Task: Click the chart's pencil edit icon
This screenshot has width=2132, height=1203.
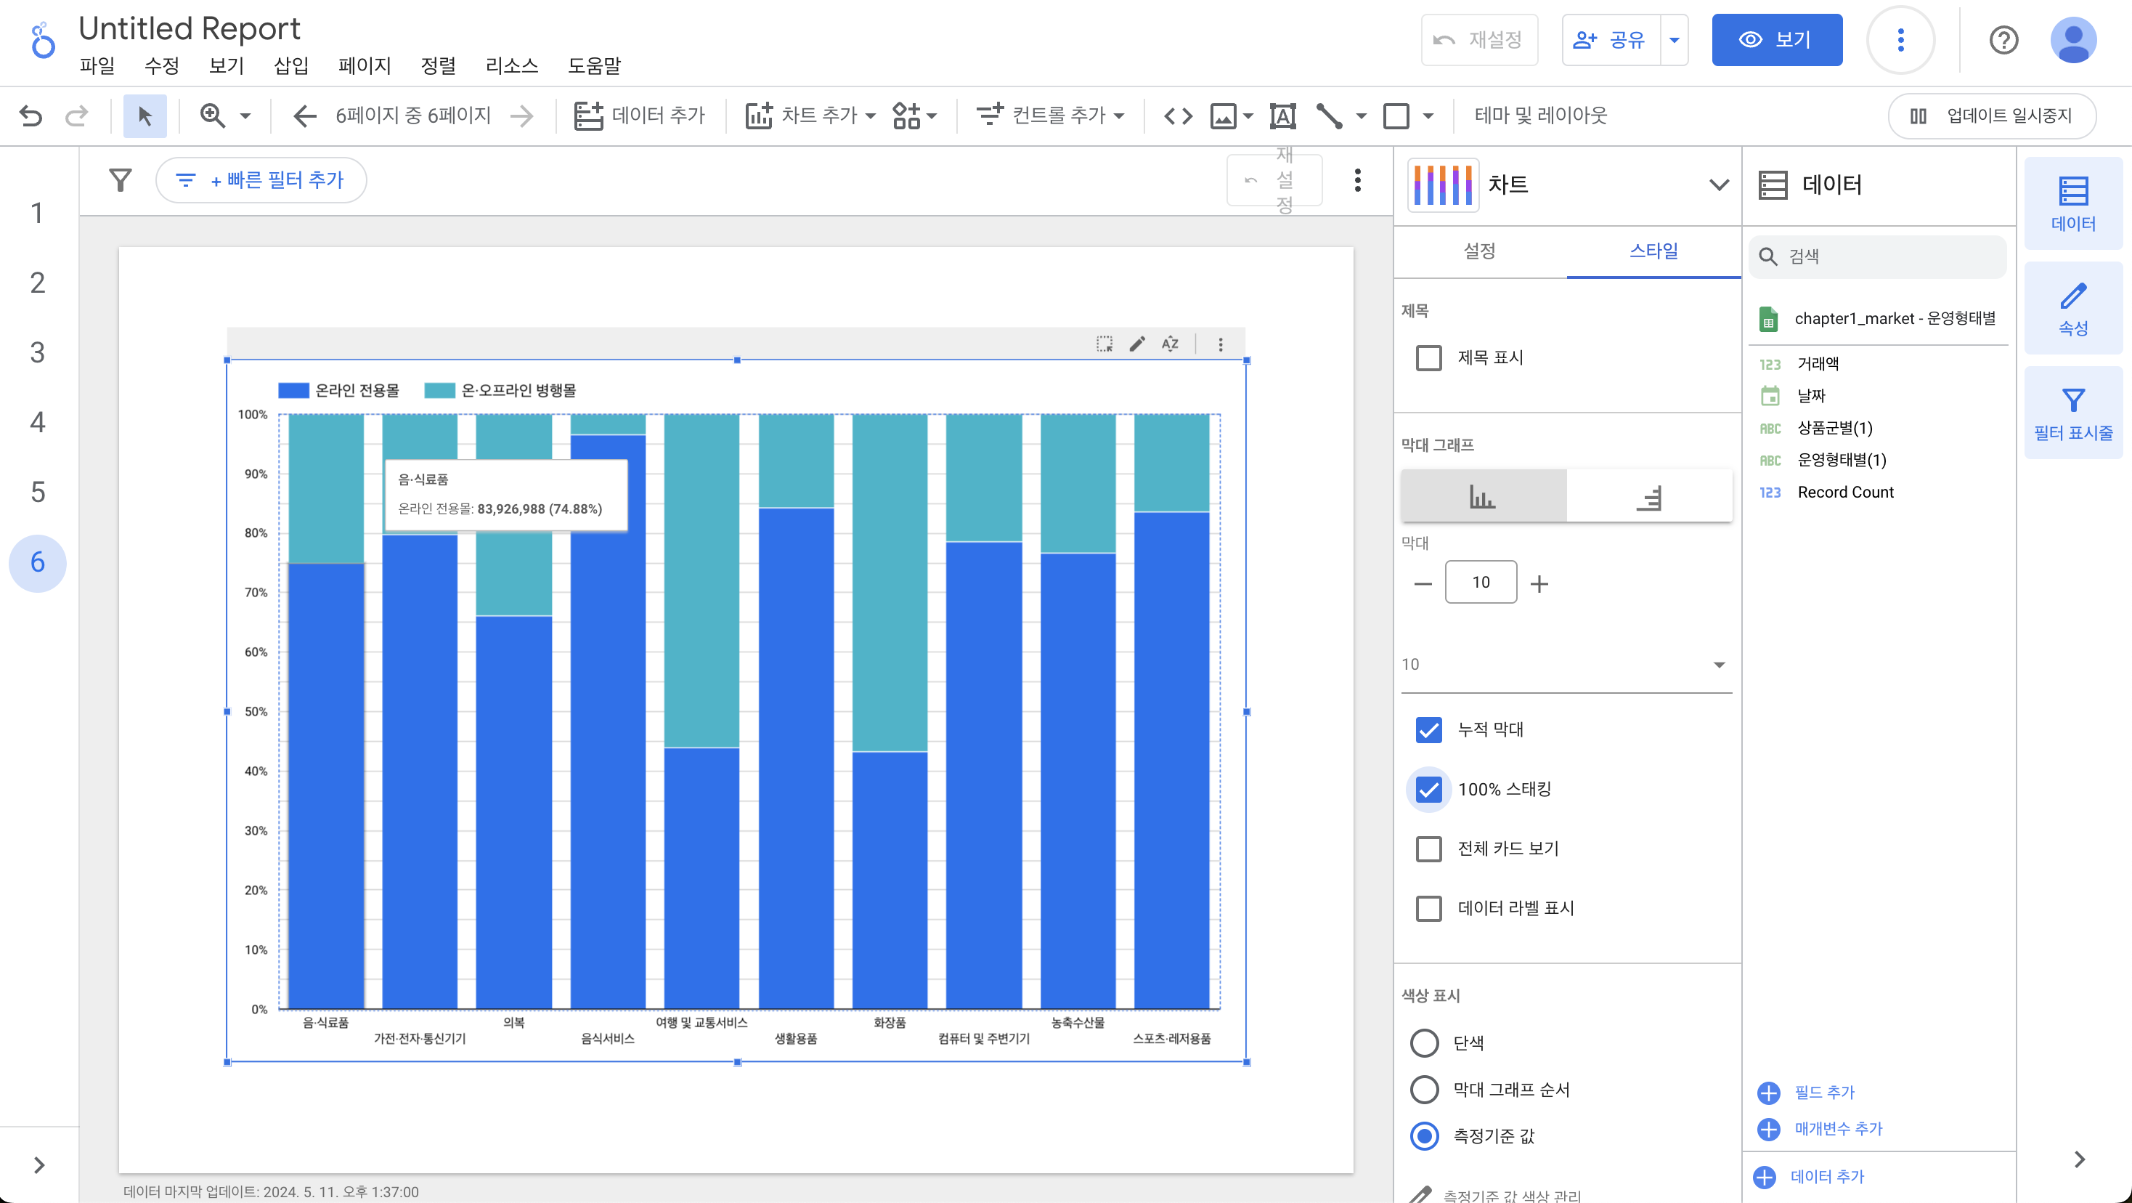Action: (1137, 344)
